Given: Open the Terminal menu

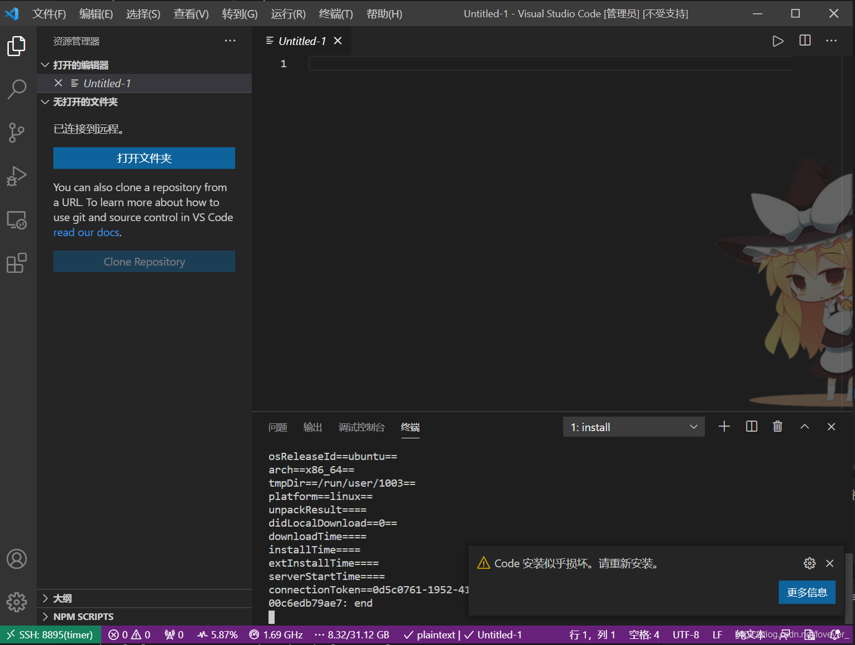Looking at the screenshot, I should click(336, 14).
